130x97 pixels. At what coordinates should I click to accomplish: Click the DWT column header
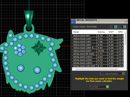112,32
